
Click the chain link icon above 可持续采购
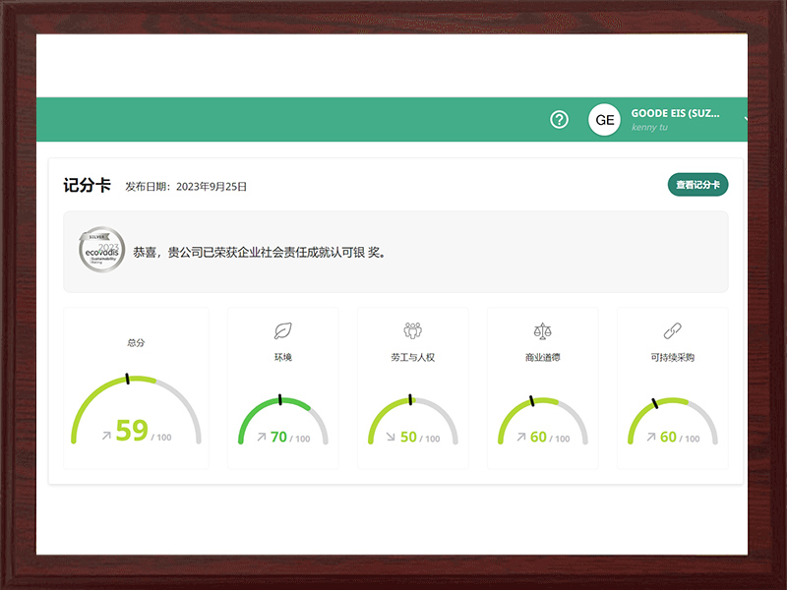pos(672,331)
